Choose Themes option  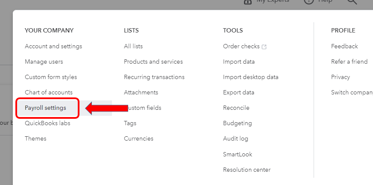pos(35,138)
